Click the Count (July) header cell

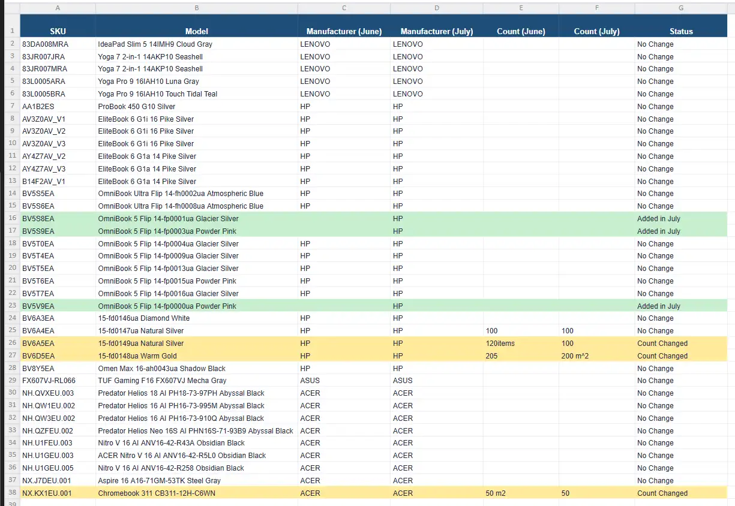point(597,26)
